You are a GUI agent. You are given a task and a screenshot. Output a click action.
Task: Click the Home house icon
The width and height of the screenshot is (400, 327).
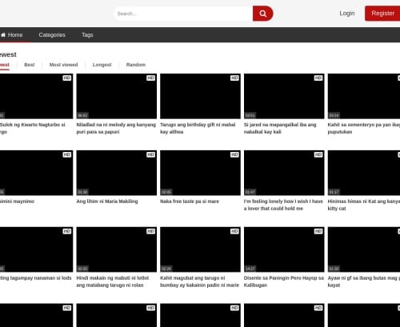coord(3,35)
